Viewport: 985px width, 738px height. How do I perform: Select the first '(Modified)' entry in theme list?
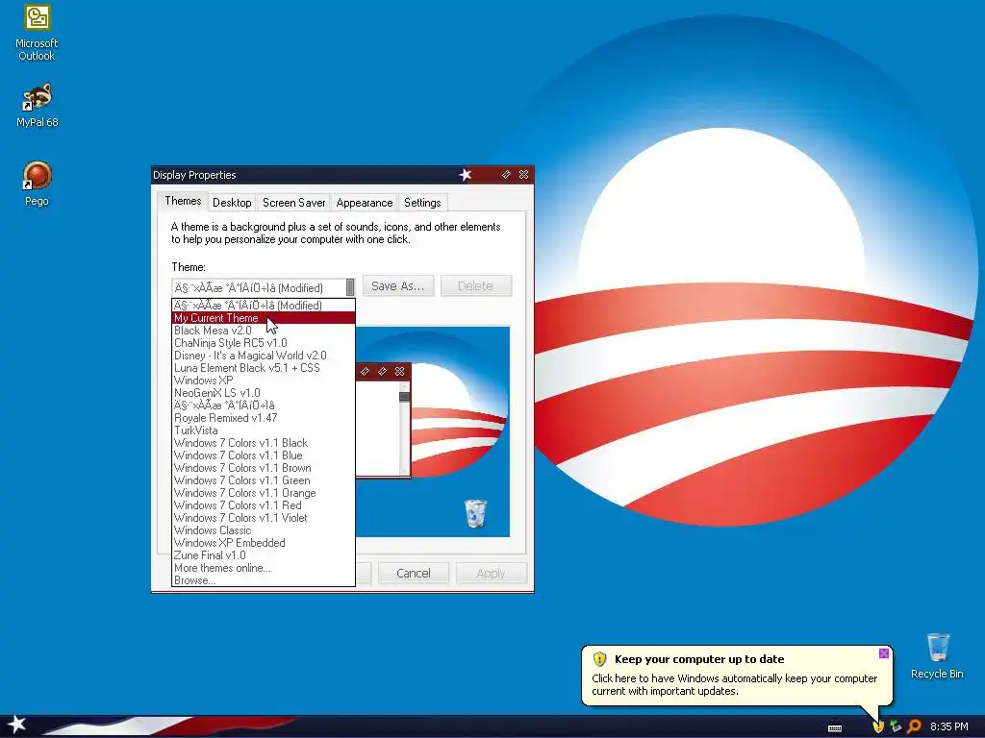tap(264, 306)
